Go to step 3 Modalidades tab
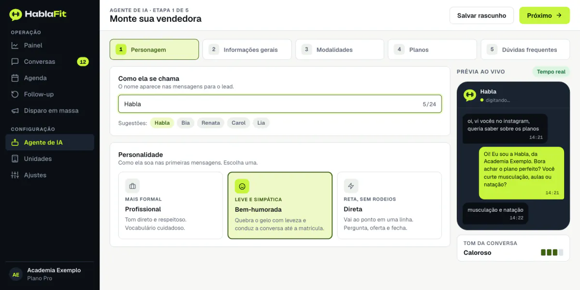The width and height of the screenshot is (580, 290). (x=340, y=49)
